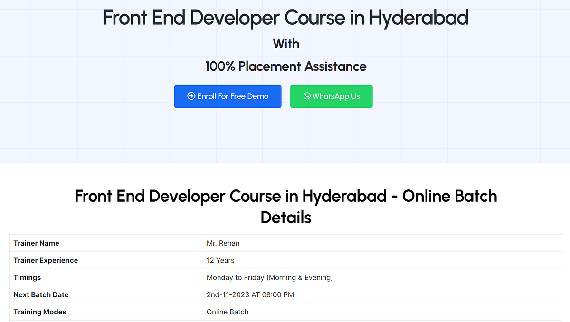This screenshot has height=322, width=570.
Task: Select the Online Batch mode cell
Action: 227,312
